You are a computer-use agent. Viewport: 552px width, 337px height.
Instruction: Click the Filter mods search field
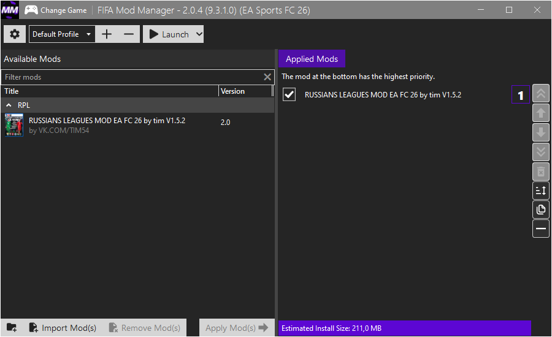point(132,77)
